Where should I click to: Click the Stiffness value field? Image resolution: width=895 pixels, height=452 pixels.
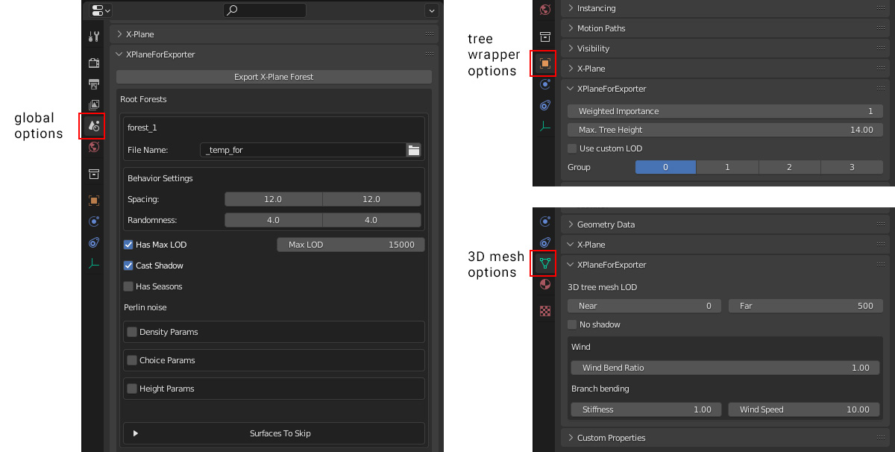pyautogui.click(x=646, y=409)
